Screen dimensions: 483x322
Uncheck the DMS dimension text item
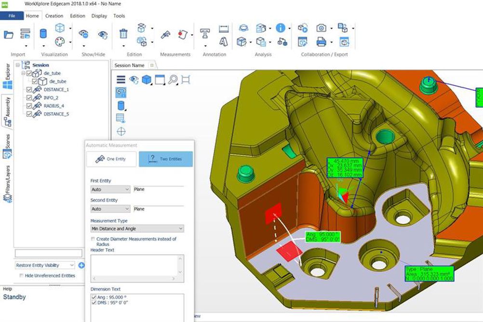[94, 303]
